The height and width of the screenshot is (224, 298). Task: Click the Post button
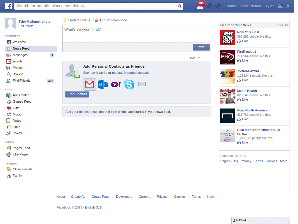(201, 47)
